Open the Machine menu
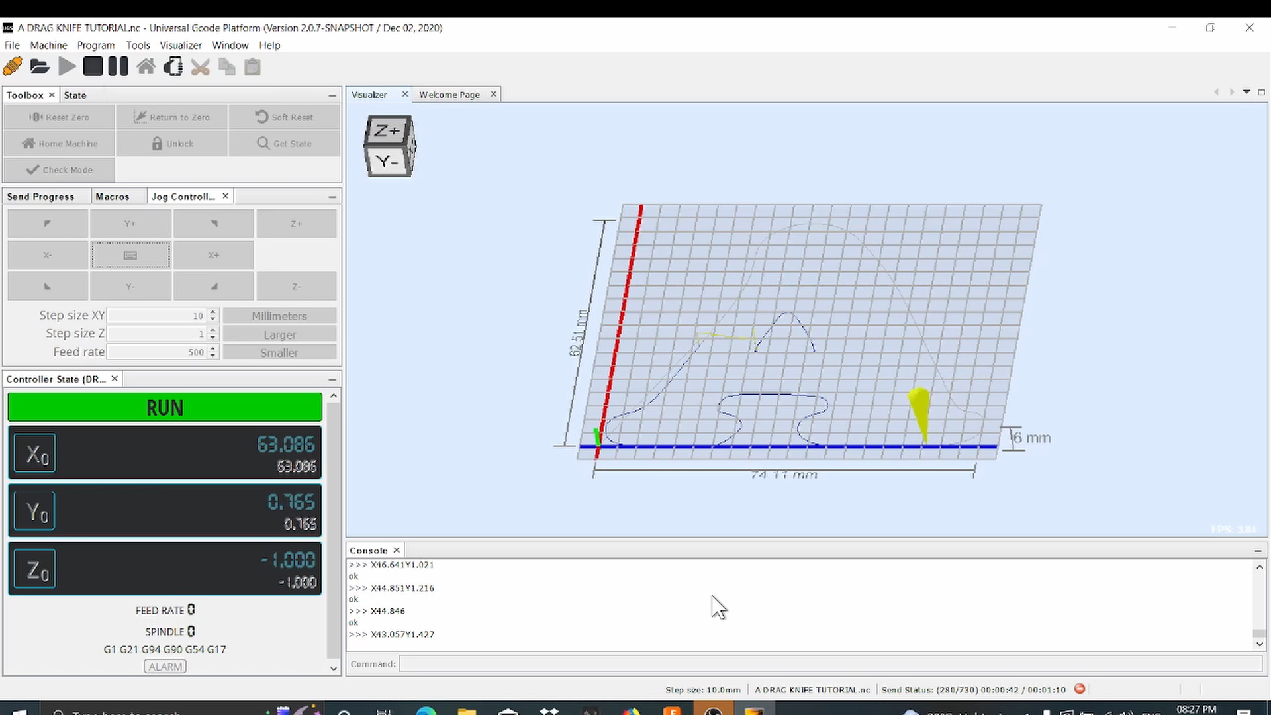This screenshot has height=715, width=1271. [x=48, y=45]
